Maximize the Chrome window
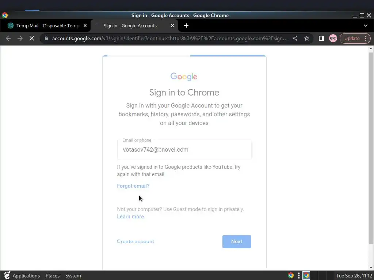 (362, 15)
